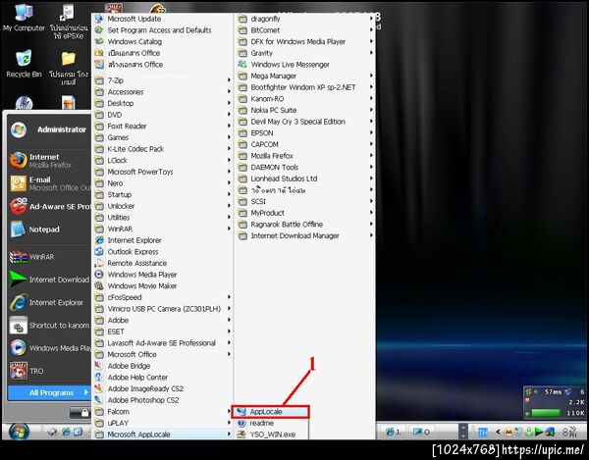Open Lionhead Studios Ltd folder
Image resolution: width=589 pixels, height=460 pixels.
(x=305, y=179)
